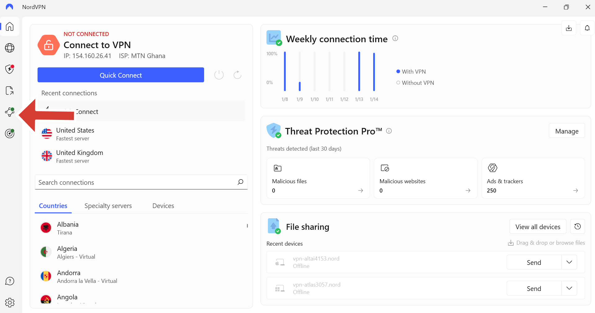Open Dark Web Monitor target icon

(x=10, y=134)
